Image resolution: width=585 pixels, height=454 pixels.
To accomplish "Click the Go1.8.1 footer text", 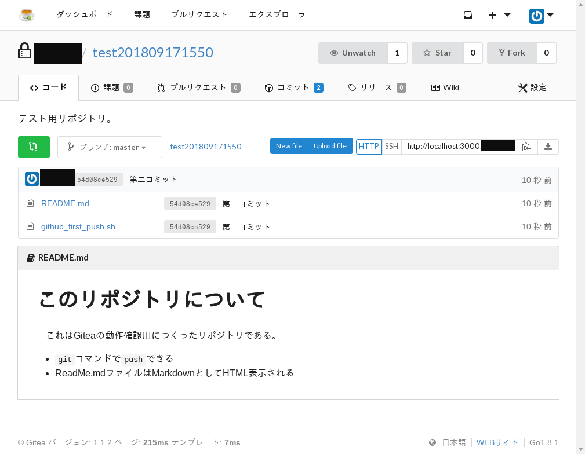I will pos(544,442).
